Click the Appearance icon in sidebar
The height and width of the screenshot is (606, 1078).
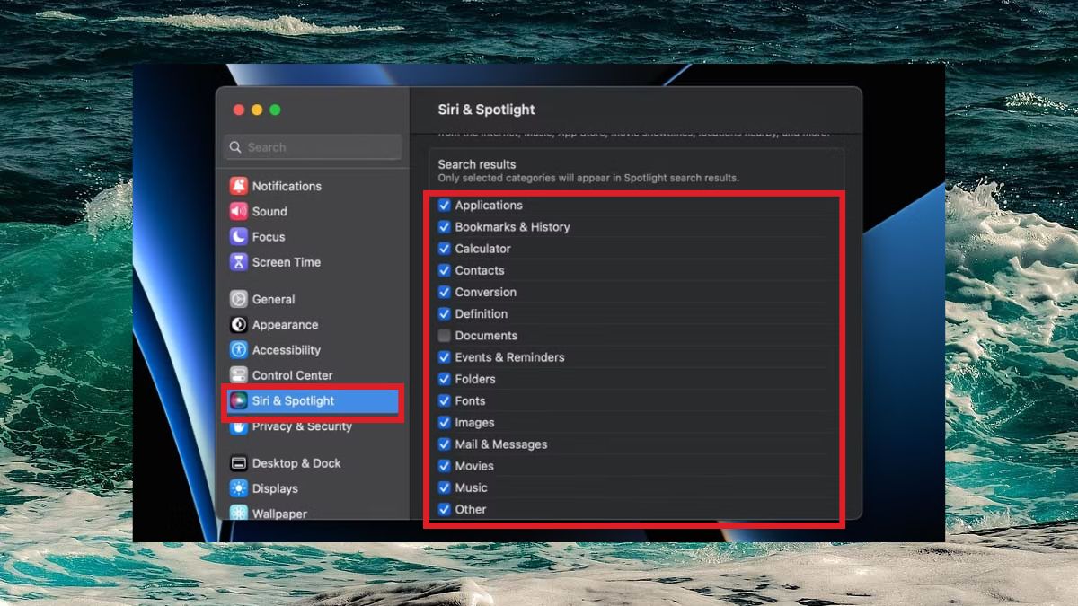click(239, 324)
